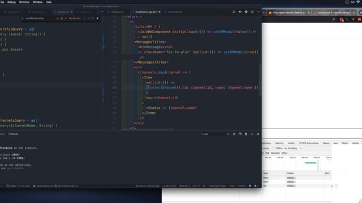The image size is (362, 203).
Task: Select the ecmascript 6 browser tab
Action: [334, 12]
